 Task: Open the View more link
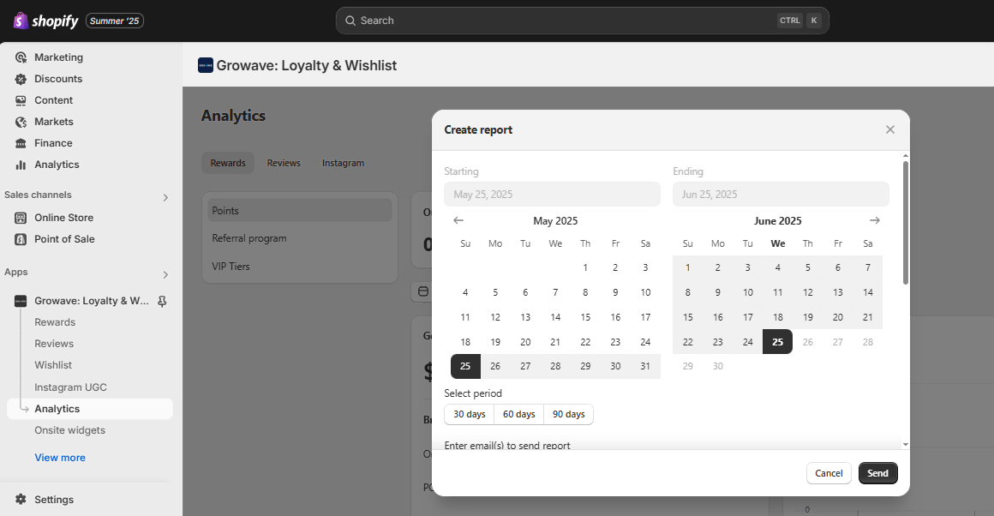[60, 458]
